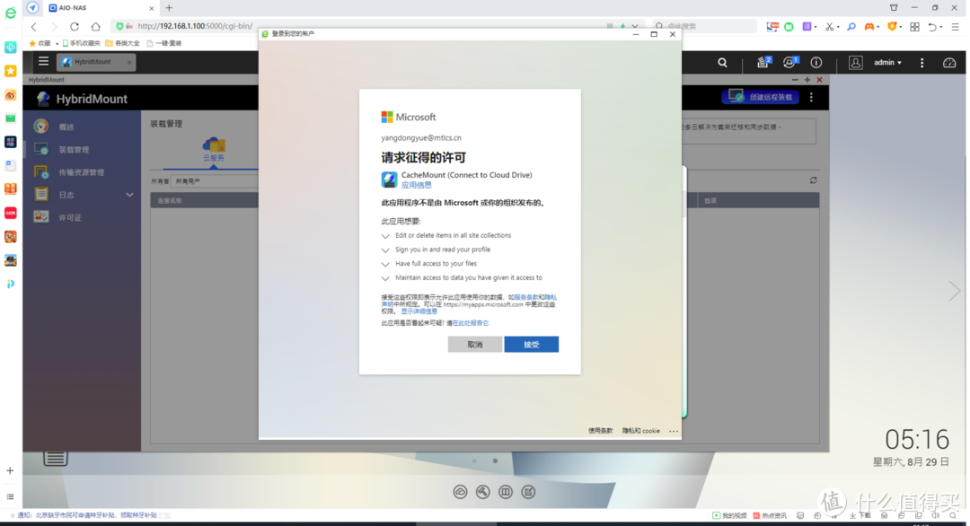Open the dashboard gauge icon
The height and width of the screenshot is (526, 970).
click(949, 63)
